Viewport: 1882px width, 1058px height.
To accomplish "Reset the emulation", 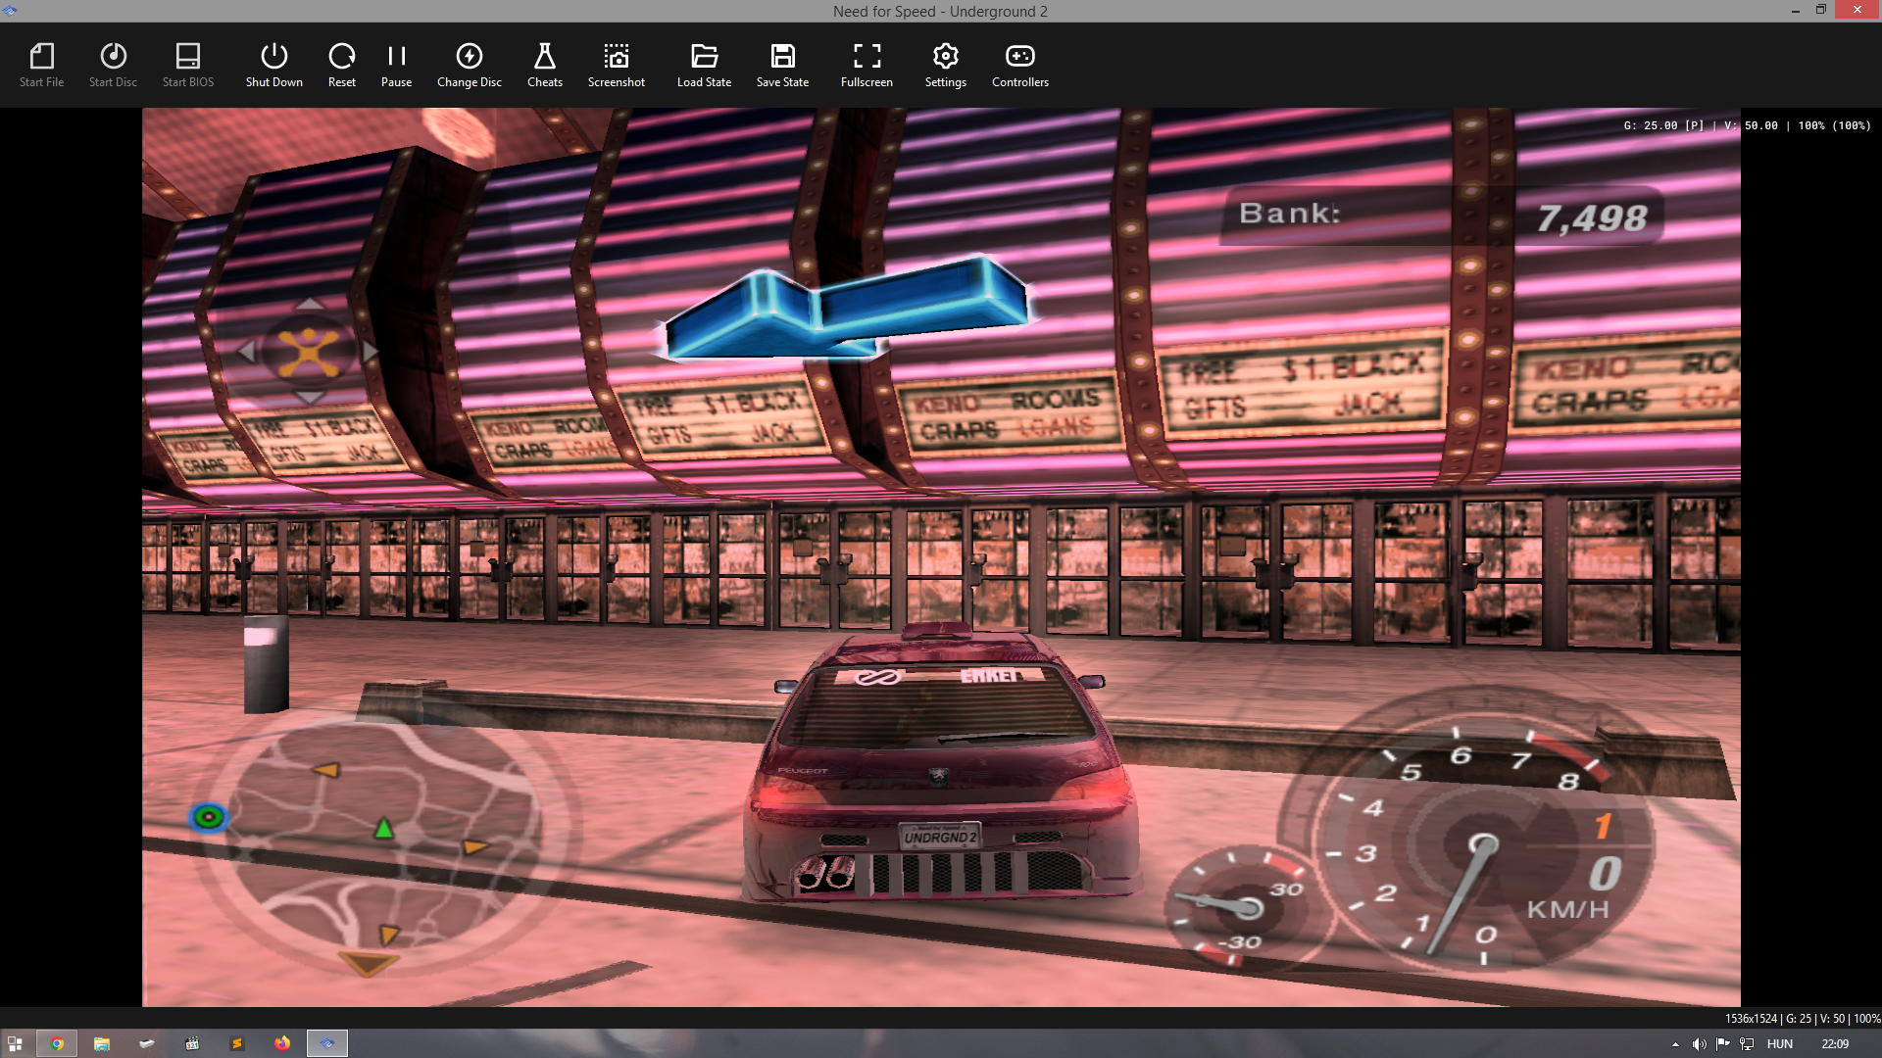I will tap(341, 65).
